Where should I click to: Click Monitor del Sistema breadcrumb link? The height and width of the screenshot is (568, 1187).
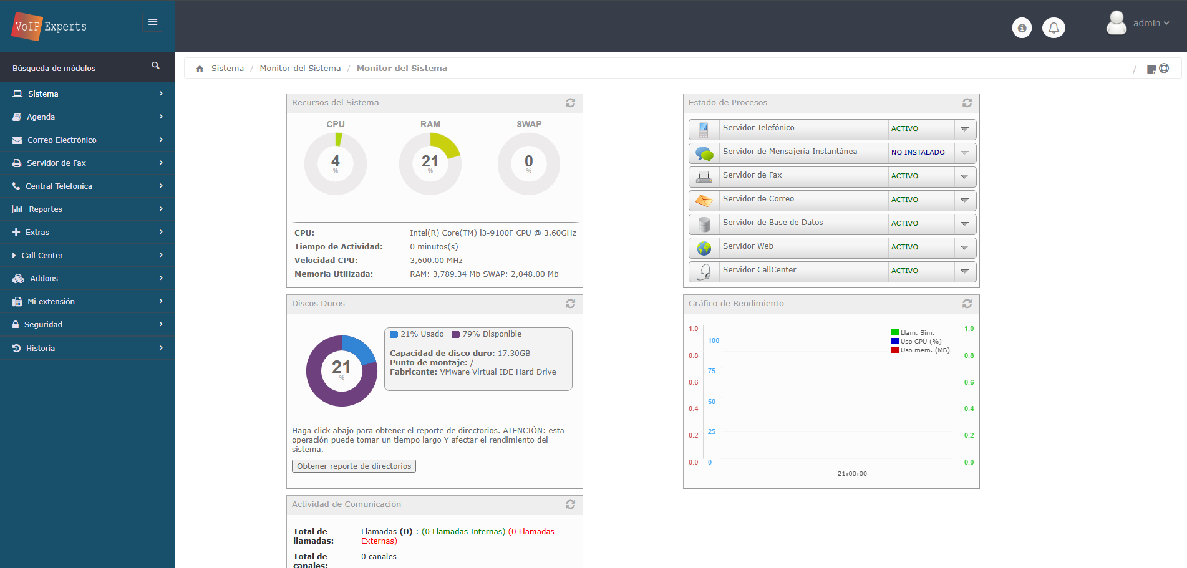pyautogui.click(x=300, y=68)
